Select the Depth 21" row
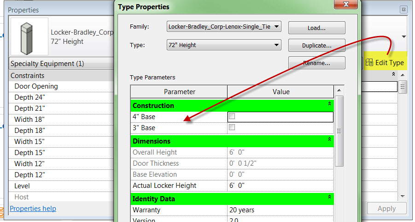Viewport: 415px width, 222px height. click(61, 108)
